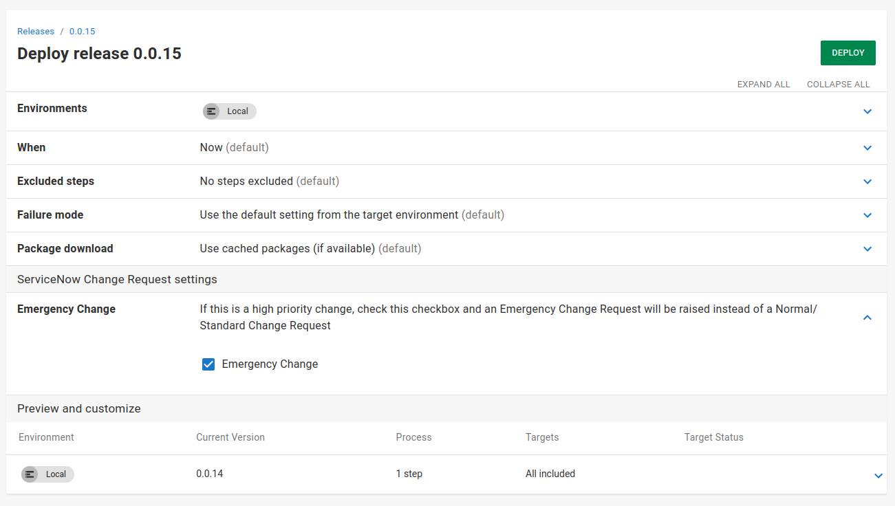Select the Local environment chip under Environments

229,111
